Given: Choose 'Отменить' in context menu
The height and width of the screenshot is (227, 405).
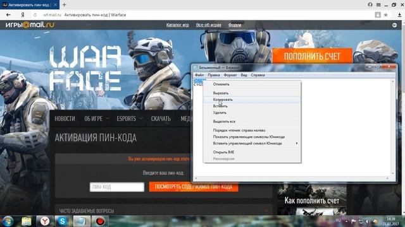Looking at the screenshot, I should pyautogui.click(x=252, y=84).
